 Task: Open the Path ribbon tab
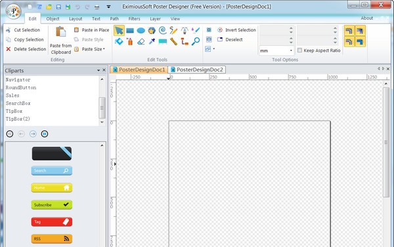pyautogui.click(x=114, y=19)
